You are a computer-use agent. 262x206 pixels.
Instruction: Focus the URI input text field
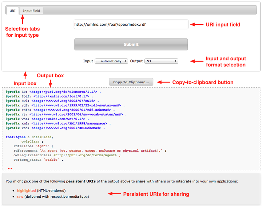pyautogui.click(x=131, y=25)
